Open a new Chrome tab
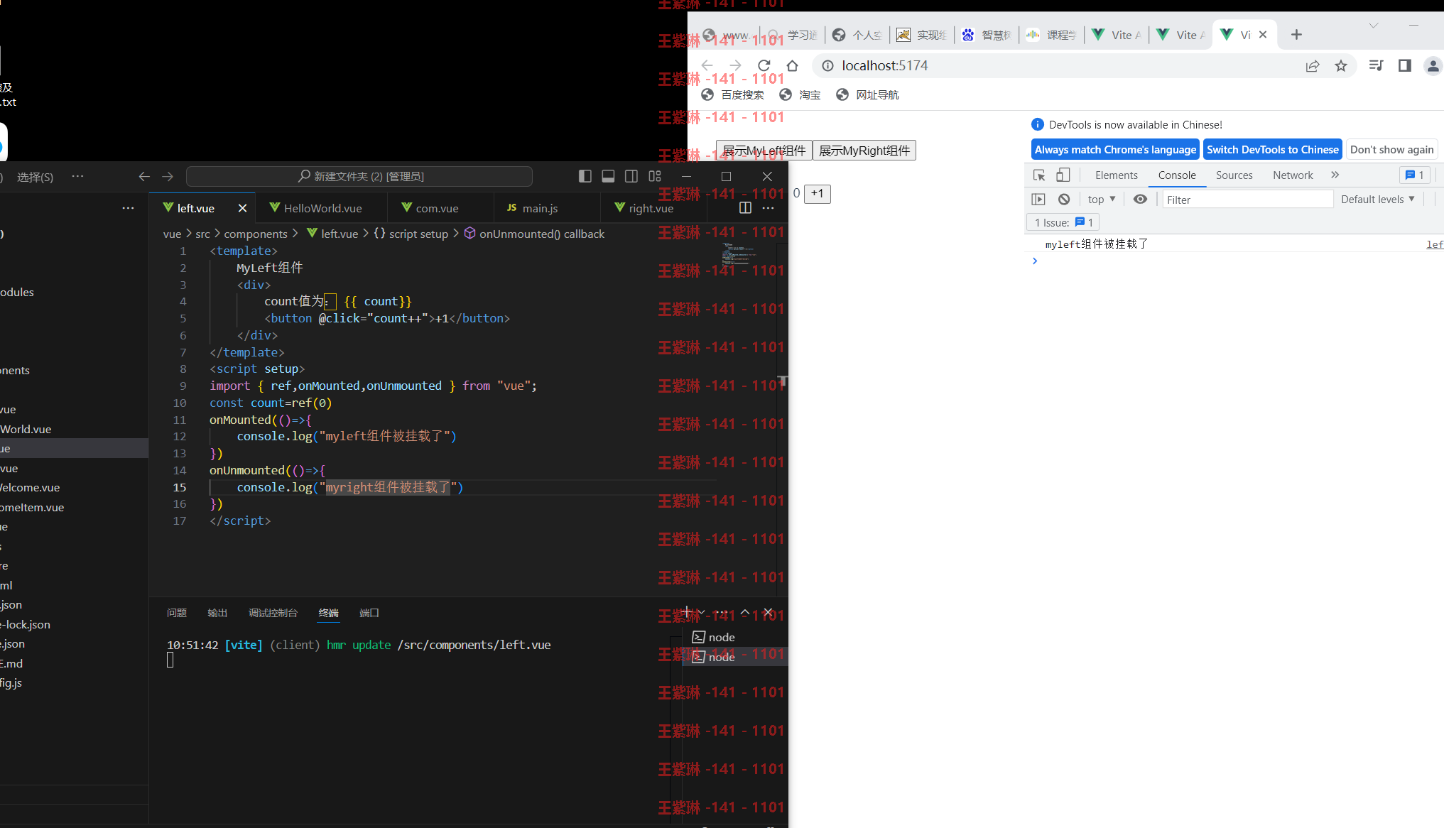Screen dimensions: 1444x828 tap(1296, 35)
